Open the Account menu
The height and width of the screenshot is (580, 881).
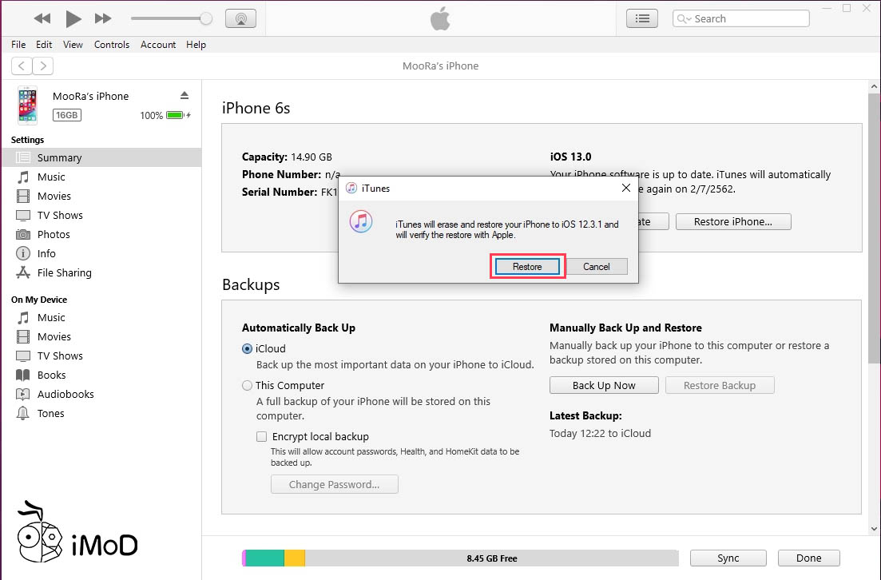pyautogui.click(x=158, y=45)
